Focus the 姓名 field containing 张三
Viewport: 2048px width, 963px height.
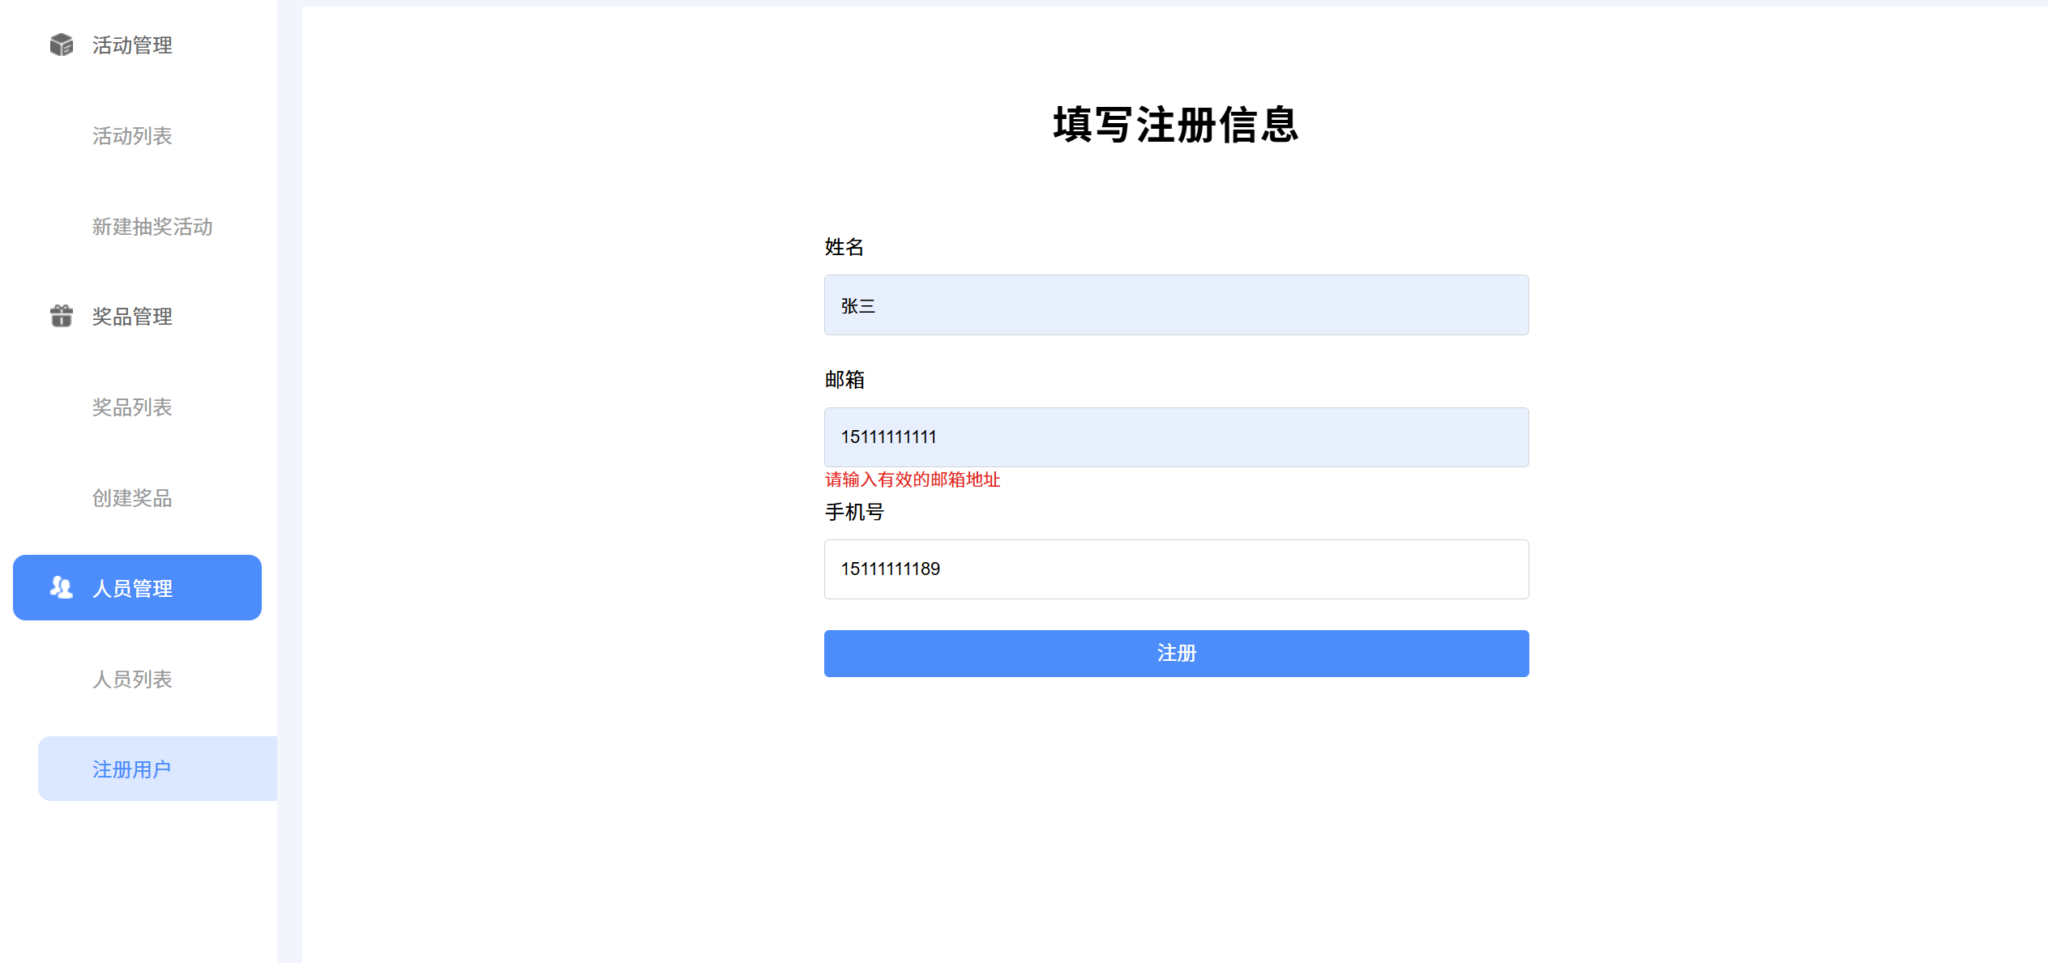1176,305
